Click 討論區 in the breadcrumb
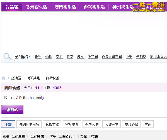The width and height of the screenshot is (167, 140). 16,78
